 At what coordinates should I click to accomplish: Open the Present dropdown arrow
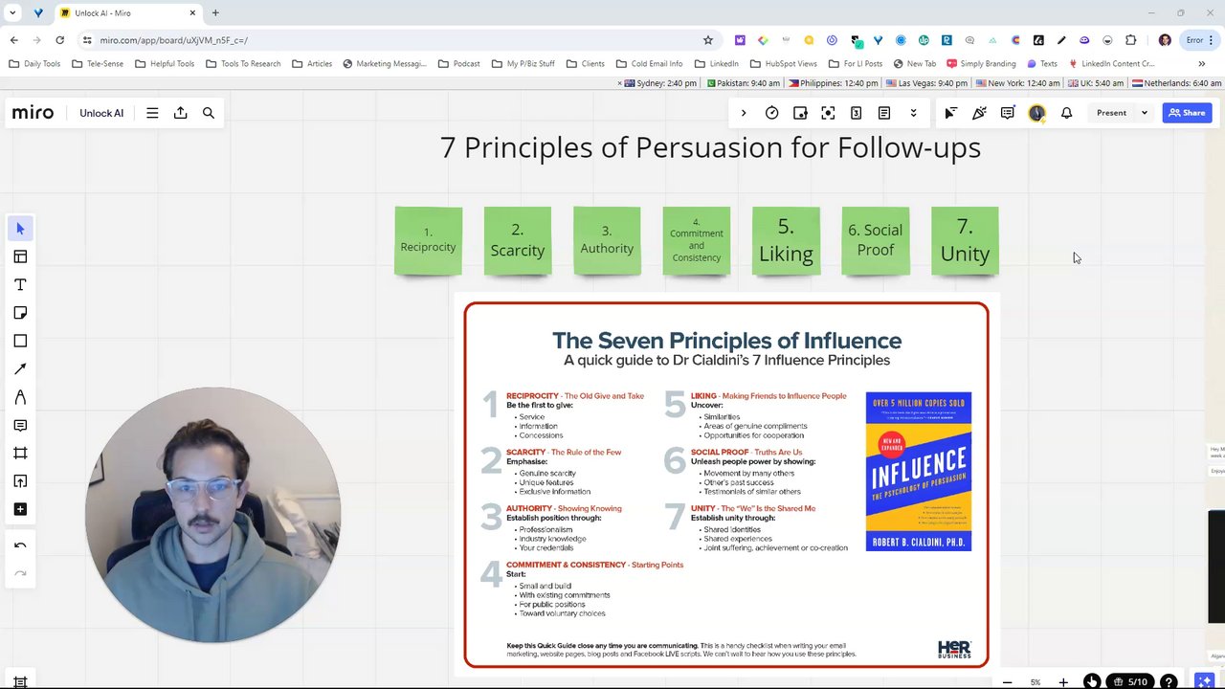pyautogui.click(x=1144, y=113)
